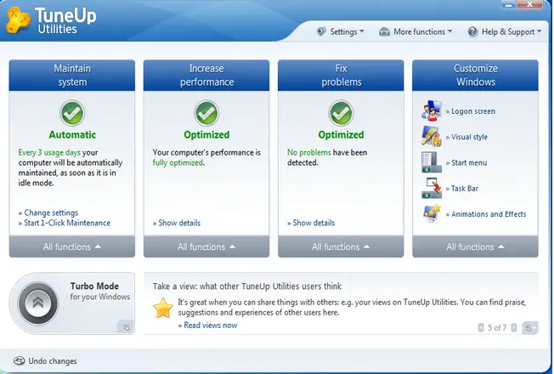
Task: Close the TuneUp Utilities window
Action: coord(529,4)
